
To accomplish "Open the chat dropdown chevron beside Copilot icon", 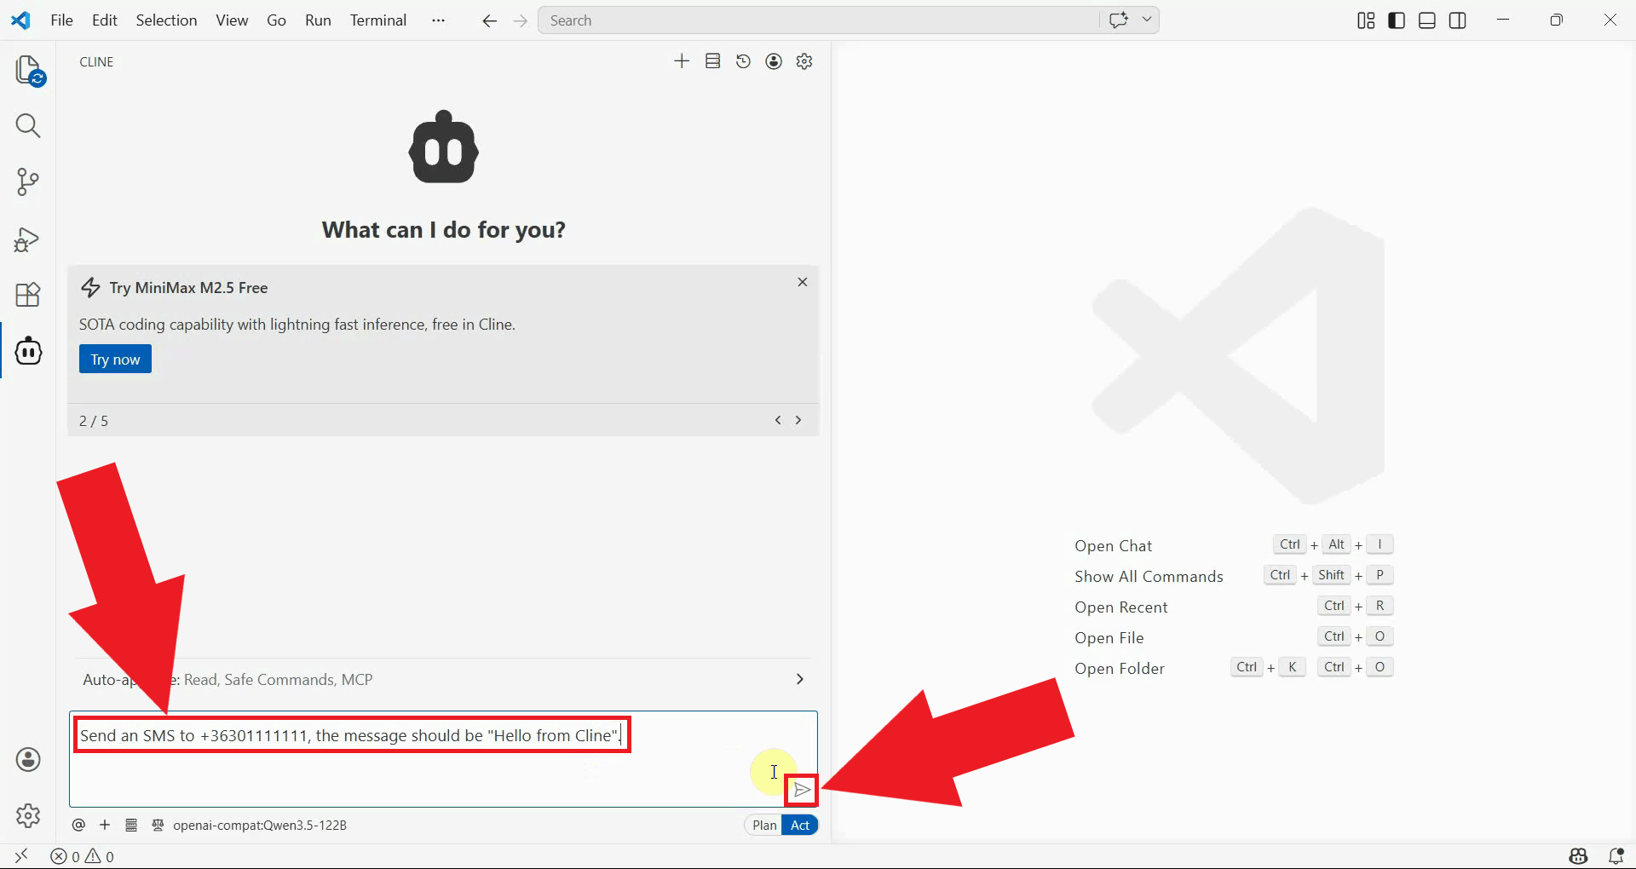I will point(1147,20).
